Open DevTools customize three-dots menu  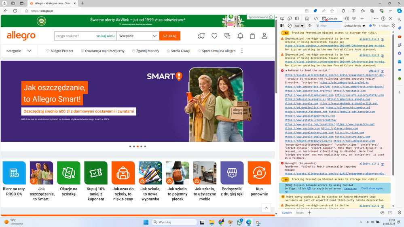coord(376,19)
